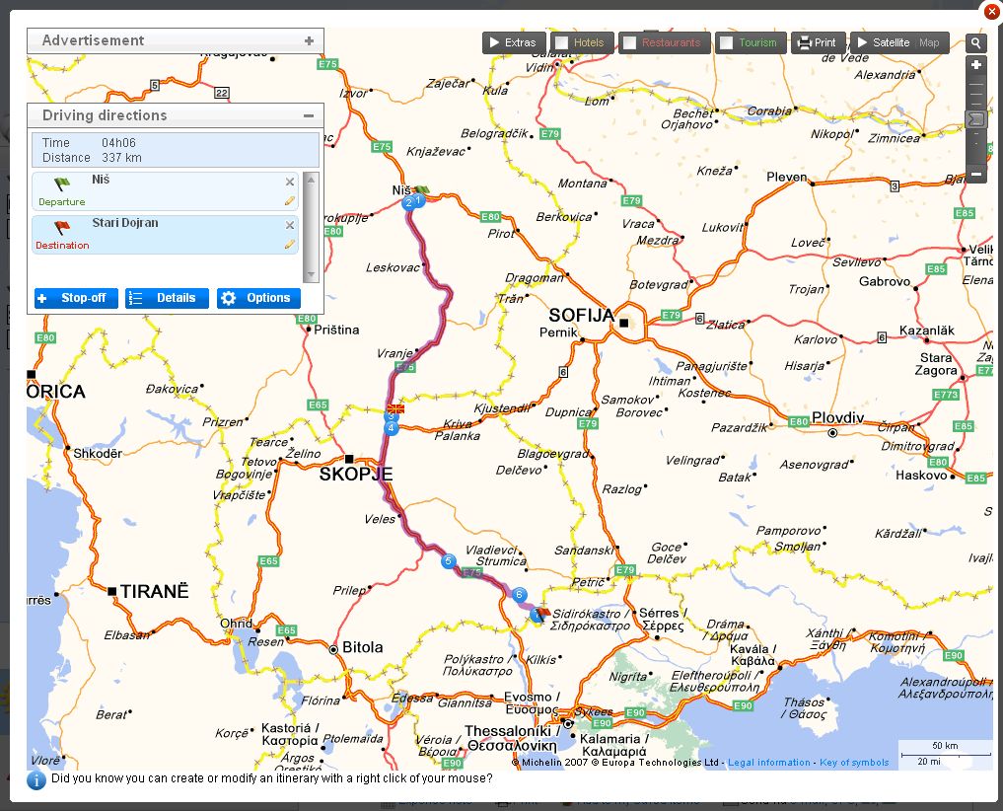Collapse the Driving directions panel
The height and width of the screenshot is (811, 1003).
(309, 115)
